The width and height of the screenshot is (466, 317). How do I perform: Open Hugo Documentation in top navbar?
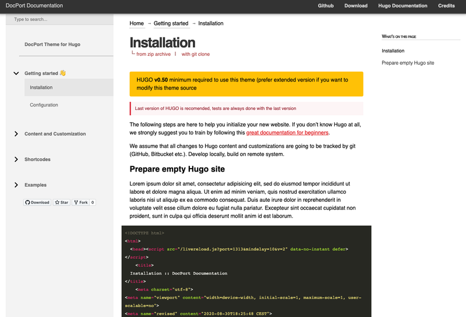pyautogui.click(x=403, y=6)
